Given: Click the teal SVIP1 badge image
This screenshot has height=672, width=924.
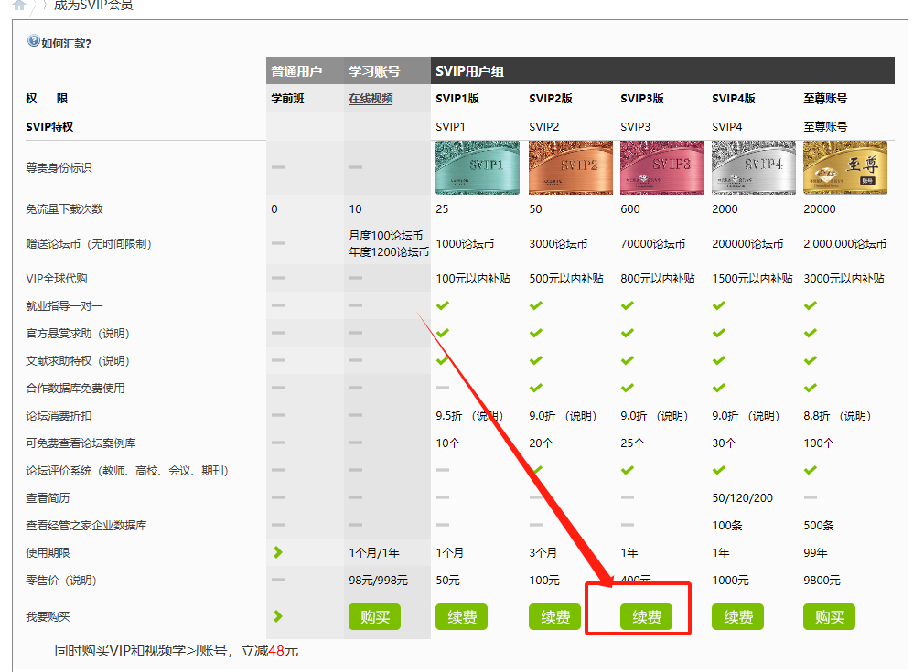Looking at the screenshot, I should pos(477,167).
